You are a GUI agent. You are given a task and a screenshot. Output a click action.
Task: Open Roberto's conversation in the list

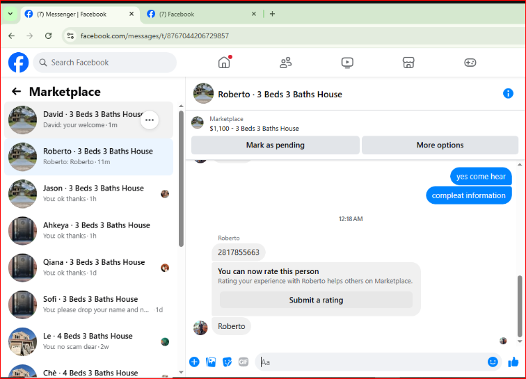(88, 157)
